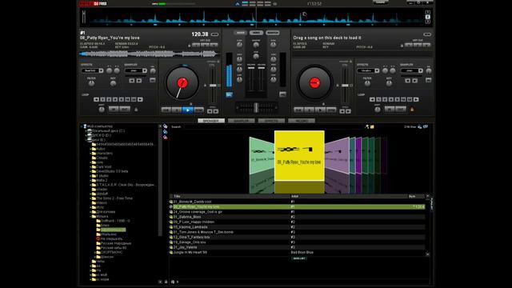Click the crossfader handle
512x288 pixels.
256,107
